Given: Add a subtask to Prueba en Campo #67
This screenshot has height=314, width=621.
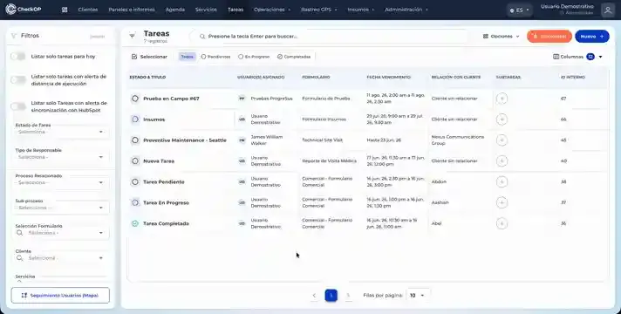Looking at the screenshot, I should (502, 99).
